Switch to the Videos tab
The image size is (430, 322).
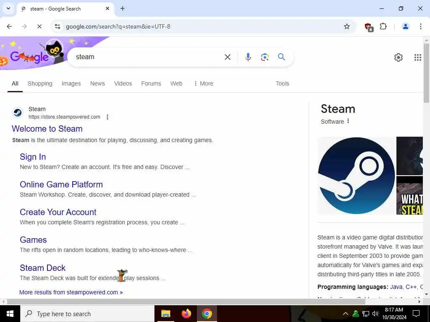click(123, 83)
